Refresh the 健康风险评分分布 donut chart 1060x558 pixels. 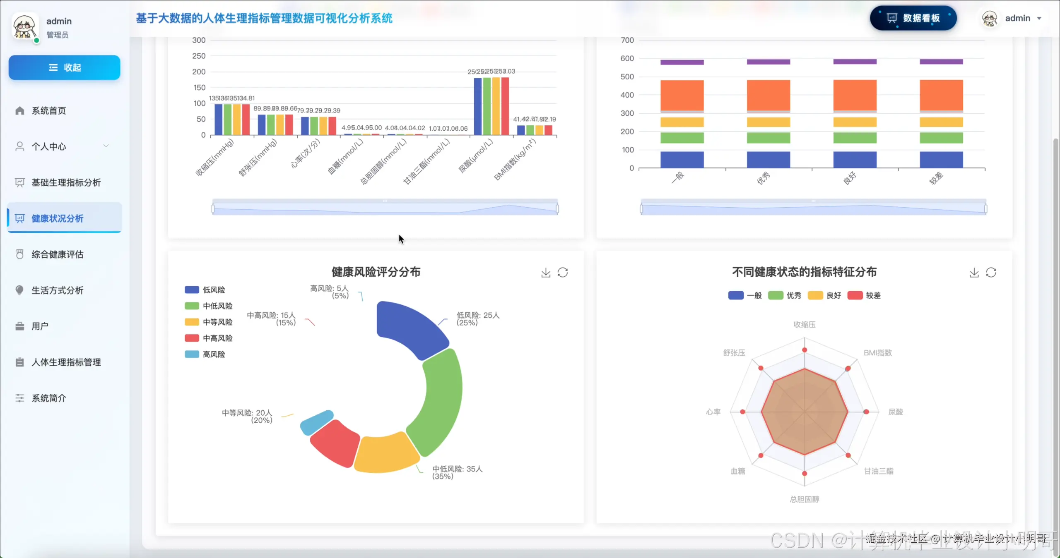pyautogui.click(x=563, y=273)
